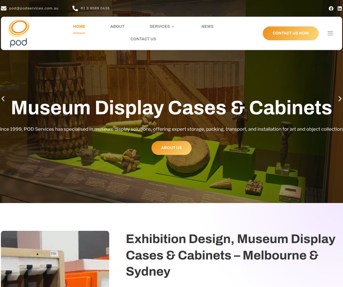Expand the Services plus submenu indicator

(173, 27)
